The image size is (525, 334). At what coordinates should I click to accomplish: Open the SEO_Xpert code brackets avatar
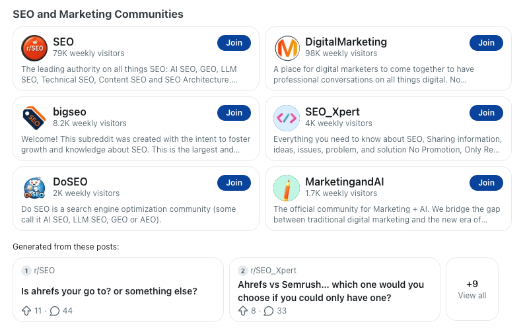(287, 118)
